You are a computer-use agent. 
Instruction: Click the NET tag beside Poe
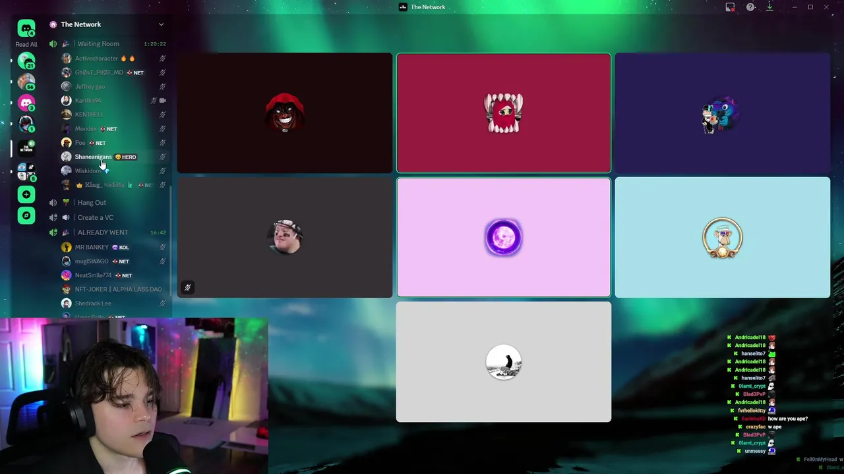(97, 143)
